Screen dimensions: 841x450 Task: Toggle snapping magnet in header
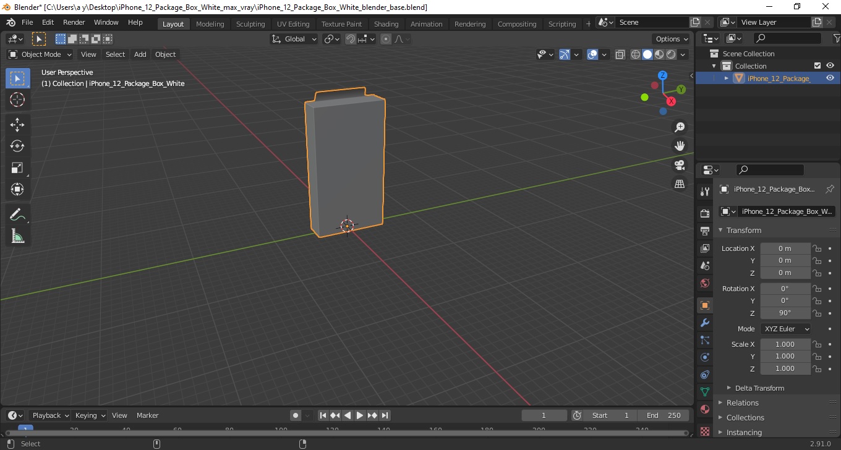click(x=351, y=39)
